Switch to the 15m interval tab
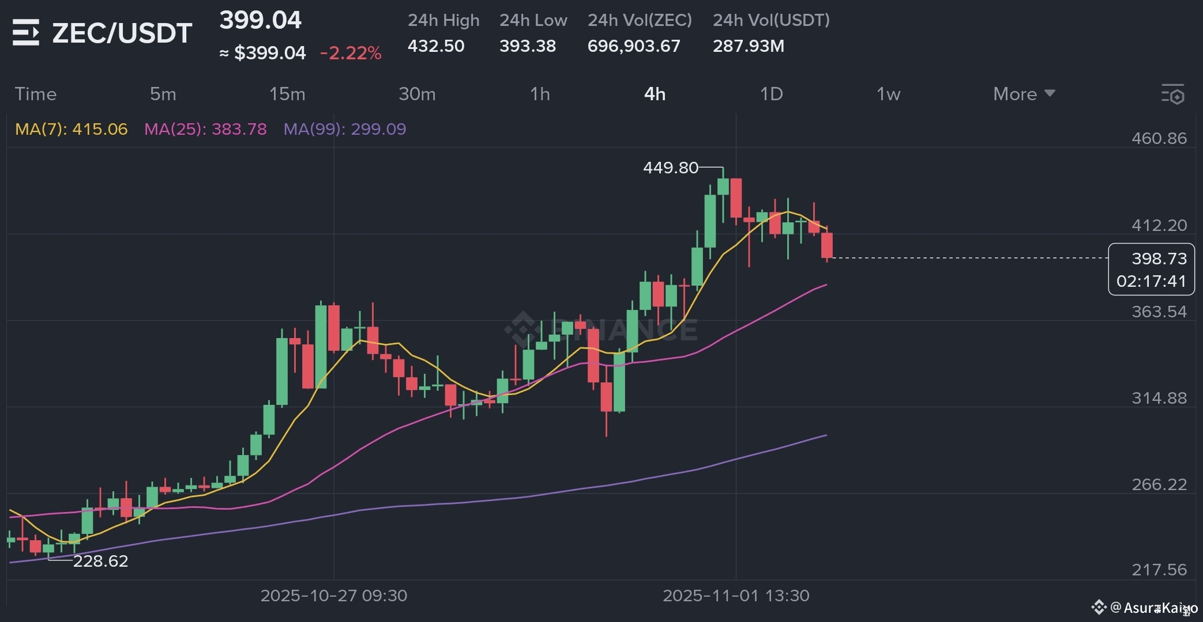This screenshot has height=622, width=1203. tap(287, 94)
